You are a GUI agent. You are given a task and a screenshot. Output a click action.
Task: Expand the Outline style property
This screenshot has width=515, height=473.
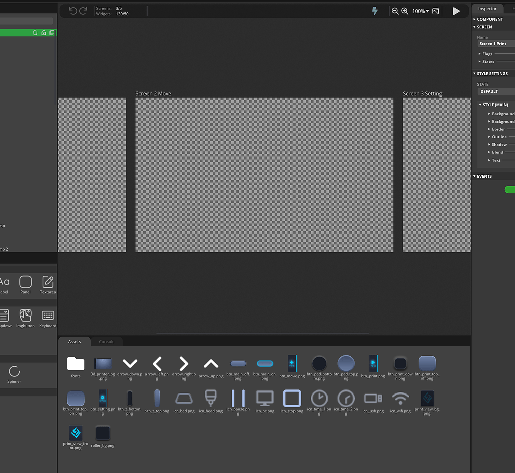pyautogui.click(x=498, y=137)
